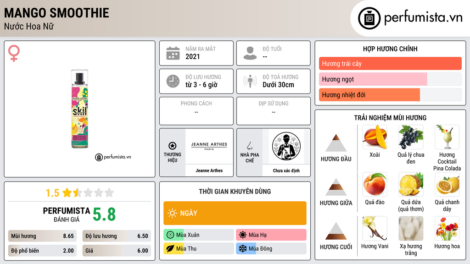Click the Mùa Đông season bar
This screenshot has height=264, width=470.
271,248
